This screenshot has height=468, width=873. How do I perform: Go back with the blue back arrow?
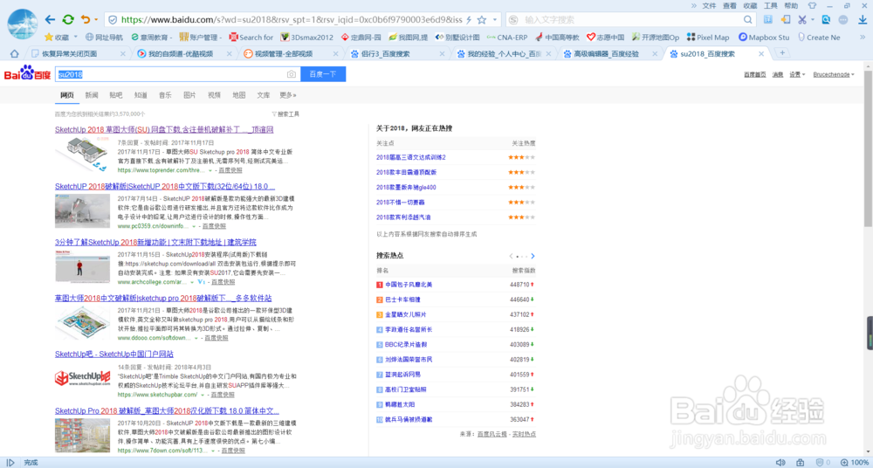(50, 19)
